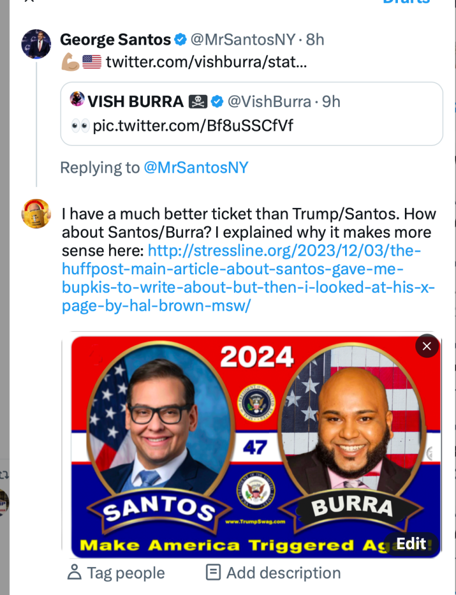The image size is (456, 595).
Task: Click George Santos's profile avatar
Action: (x=36, y=44)
